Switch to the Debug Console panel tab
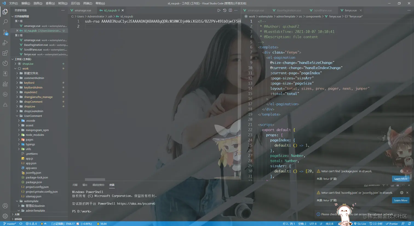 pyautogui.click(x=98, y=185)
